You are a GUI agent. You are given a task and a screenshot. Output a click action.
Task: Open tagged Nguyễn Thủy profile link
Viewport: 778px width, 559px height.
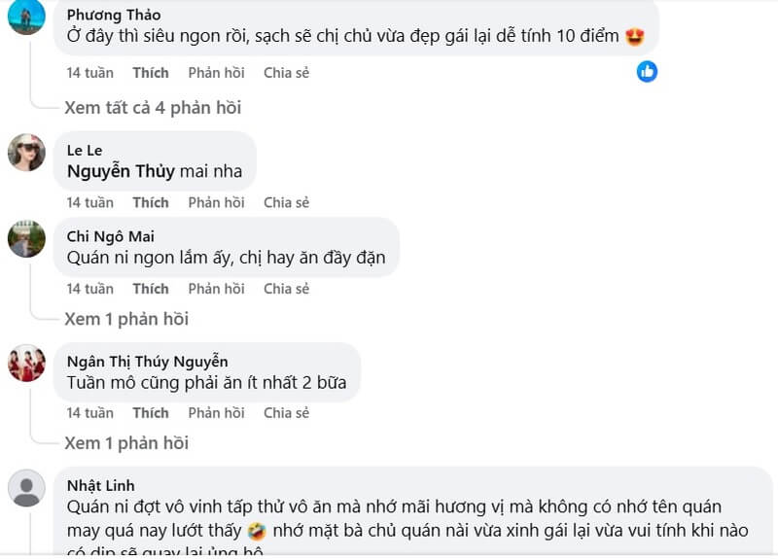coord(121,172)
